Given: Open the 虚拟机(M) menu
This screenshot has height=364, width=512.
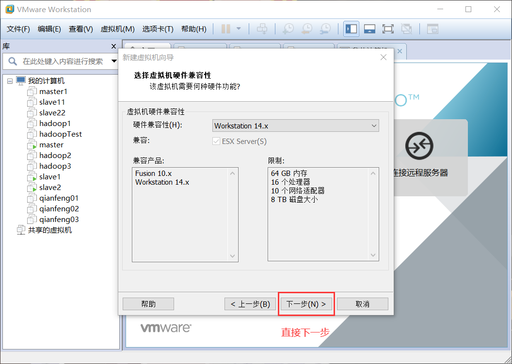Looking at the screenshot, I should [117, 29].
